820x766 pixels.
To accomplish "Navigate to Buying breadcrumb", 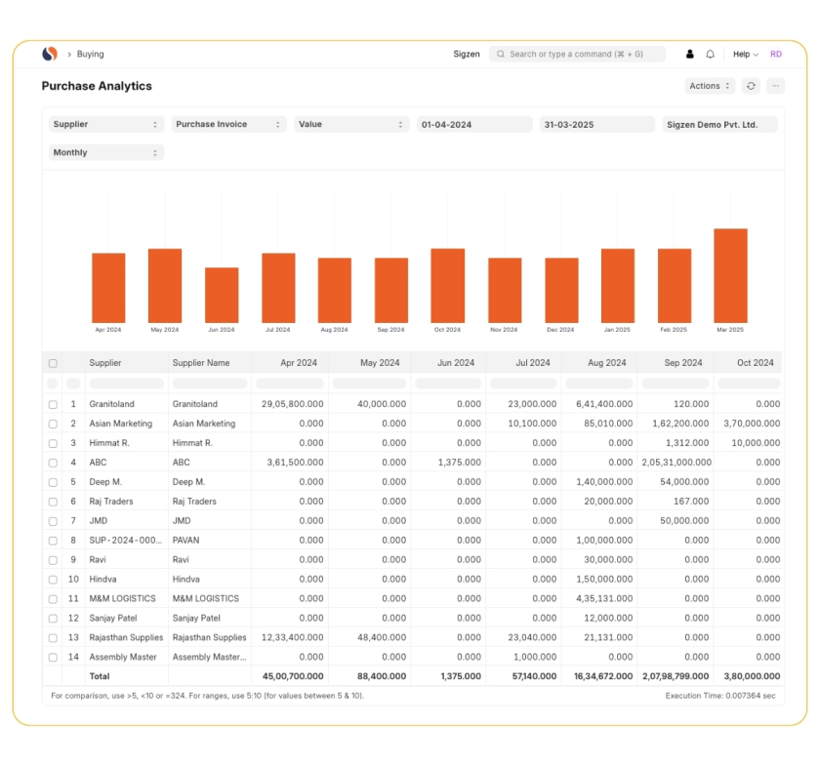I will click(90, 55).
